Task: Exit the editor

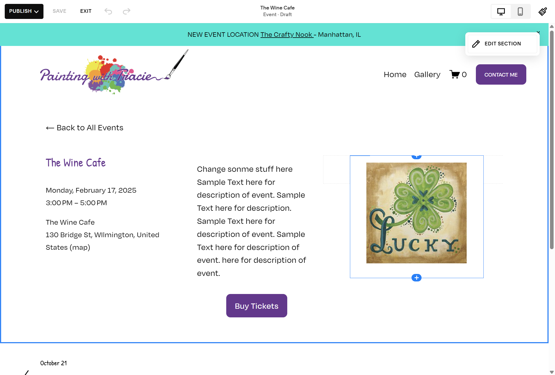Action: (86, 11)
